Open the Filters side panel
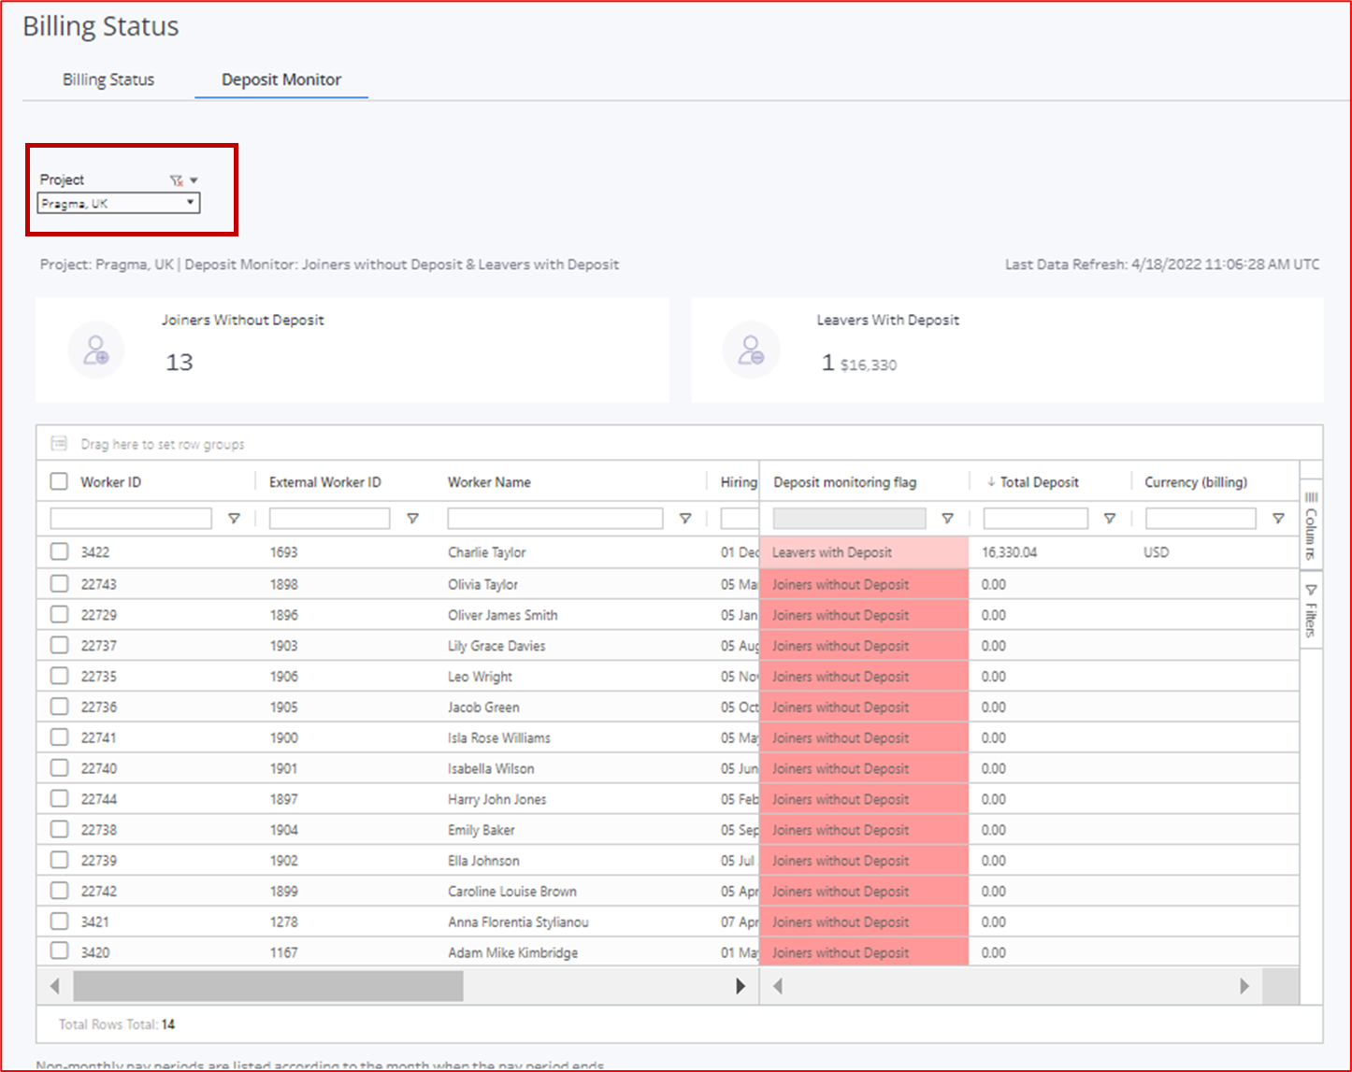This screenshot has height=1072, width=1352. point(1310,607)
